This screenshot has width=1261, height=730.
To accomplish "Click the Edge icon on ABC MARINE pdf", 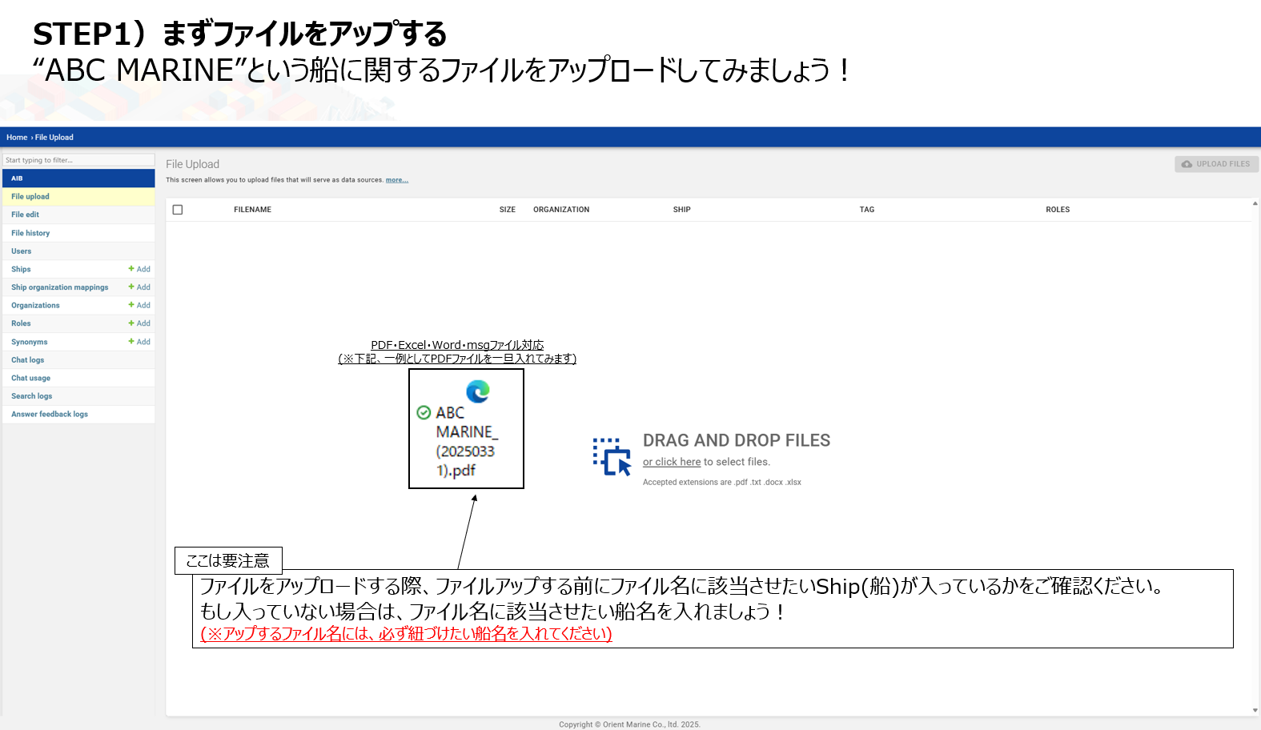I will tap(478, 391).
